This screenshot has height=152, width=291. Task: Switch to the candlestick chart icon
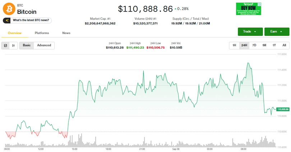click(x=14, y=46)
